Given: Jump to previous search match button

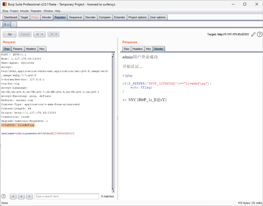Looking at the screenshot, I should 13,196.
